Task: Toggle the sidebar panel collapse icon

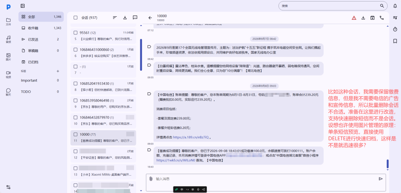Action: (x=23, y=6)
